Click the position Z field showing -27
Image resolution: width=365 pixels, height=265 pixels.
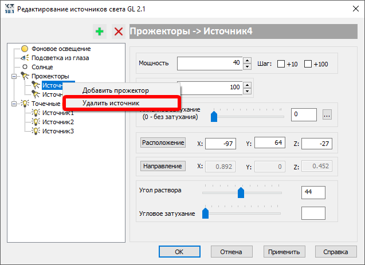317,144
